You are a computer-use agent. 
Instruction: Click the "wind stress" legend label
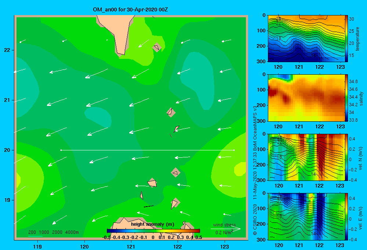tap(225, 225)
